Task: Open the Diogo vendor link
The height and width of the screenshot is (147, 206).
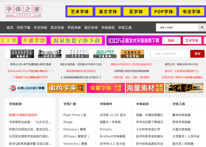Action: coord(68,122)
